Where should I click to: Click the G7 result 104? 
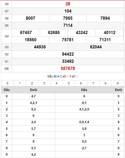coord(68,11)
